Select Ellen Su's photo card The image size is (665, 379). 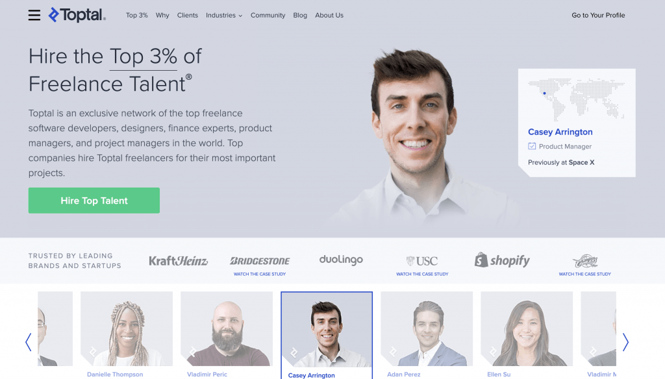(x=527, y=328)
